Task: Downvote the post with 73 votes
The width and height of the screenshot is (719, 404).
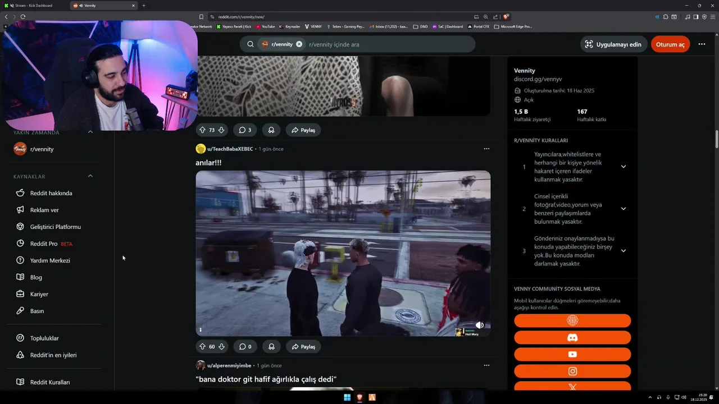Action: pyautogui.click(x=221, y=130)
